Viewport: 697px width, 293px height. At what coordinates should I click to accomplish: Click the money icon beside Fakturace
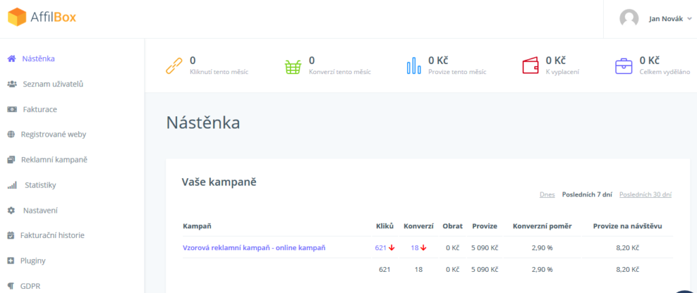pos(12,109)
